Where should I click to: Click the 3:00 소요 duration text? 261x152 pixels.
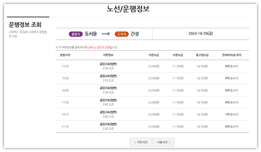click(108, 117)
